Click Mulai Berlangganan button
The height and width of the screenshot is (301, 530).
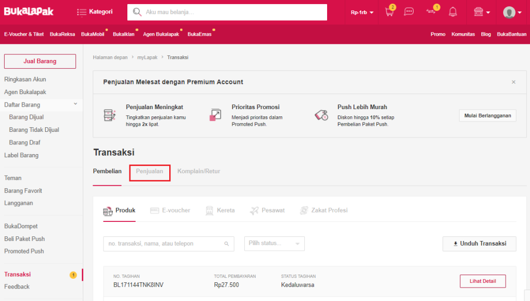click(488, 115)
